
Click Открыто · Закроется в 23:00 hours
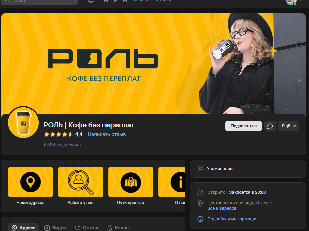point(237,192)
